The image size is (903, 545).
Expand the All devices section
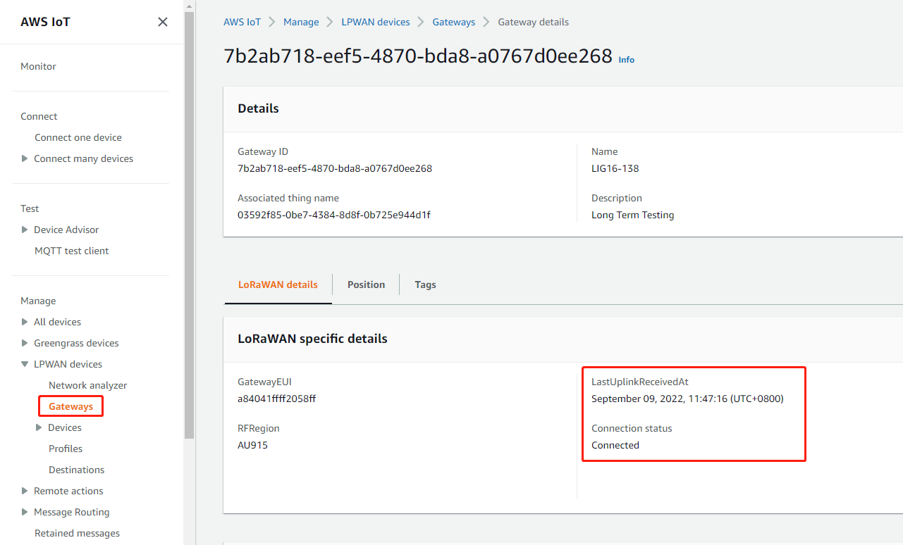25,322
